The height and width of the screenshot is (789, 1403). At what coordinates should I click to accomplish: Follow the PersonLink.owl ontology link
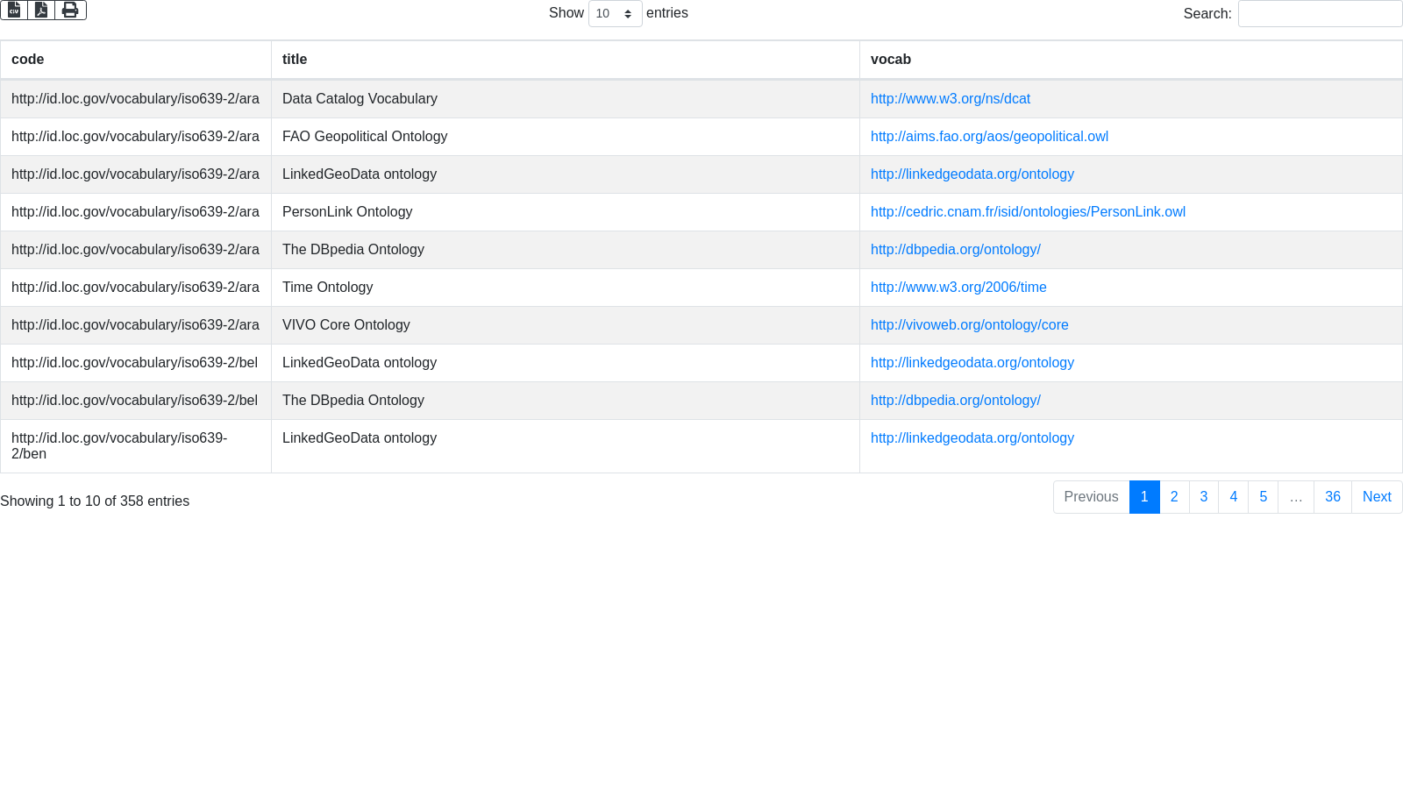pyautogui.click(x=1028, y=212)
